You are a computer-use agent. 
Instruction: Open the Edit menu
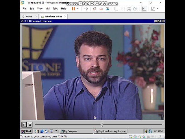point(32,9)
